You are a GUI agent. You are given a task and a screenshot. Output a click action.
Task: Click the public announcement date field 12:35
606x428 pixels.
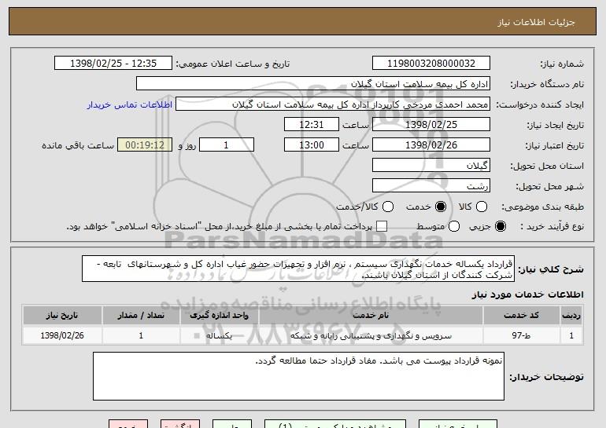[113, 64]
